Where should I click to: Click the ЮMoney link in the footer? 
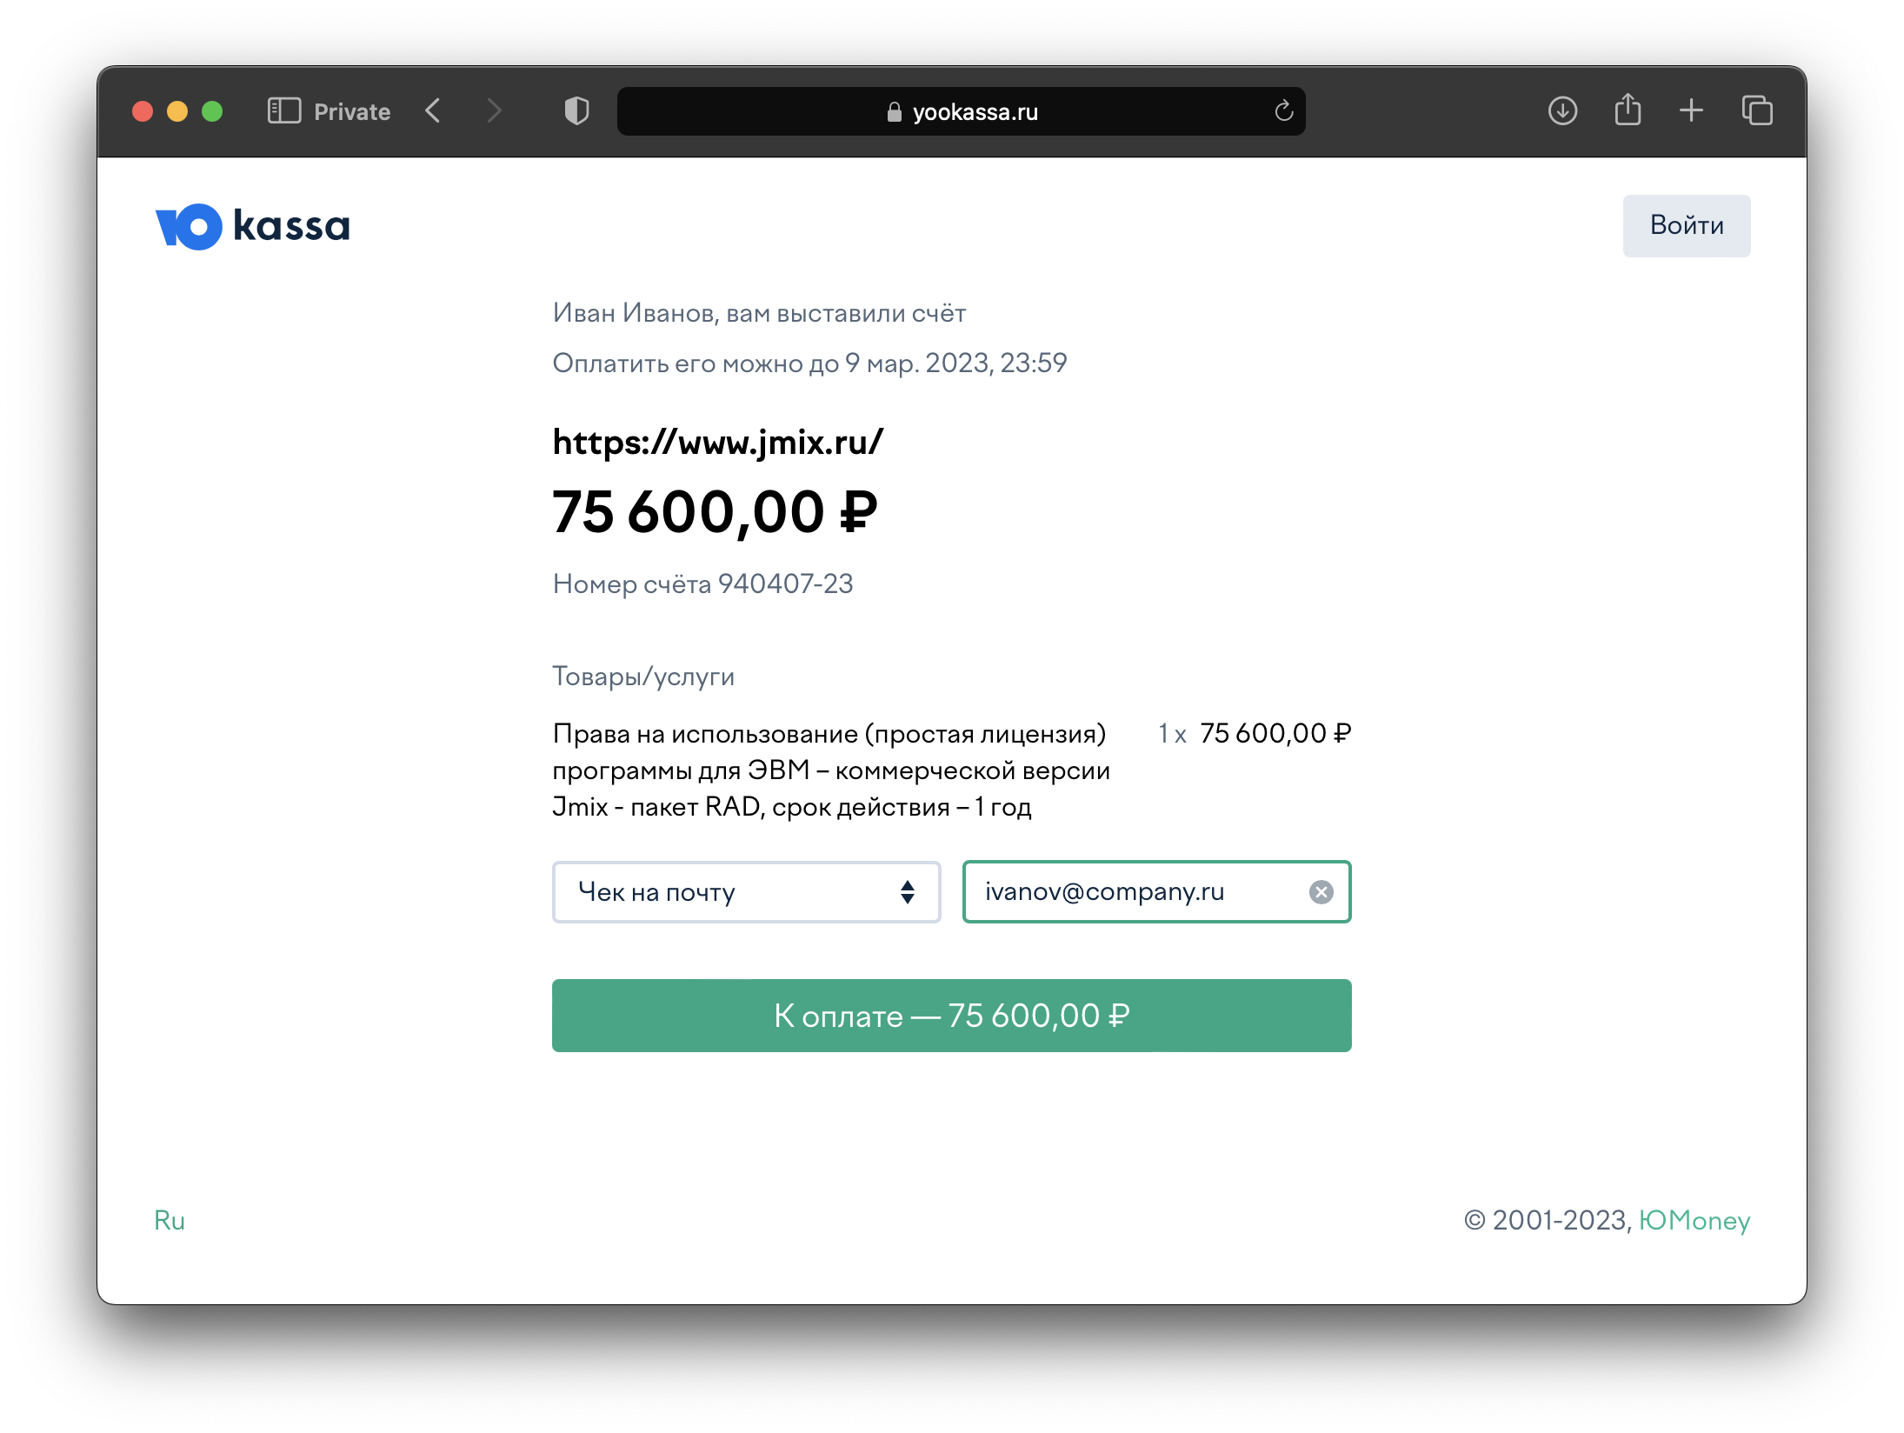1692,1220
